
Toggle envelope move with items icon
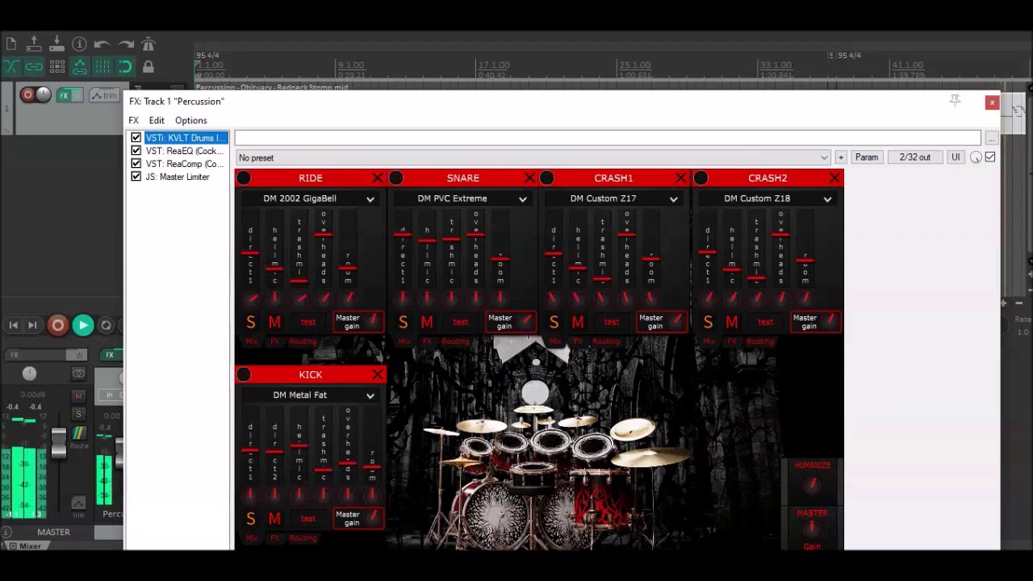click(x=79, y=67)
